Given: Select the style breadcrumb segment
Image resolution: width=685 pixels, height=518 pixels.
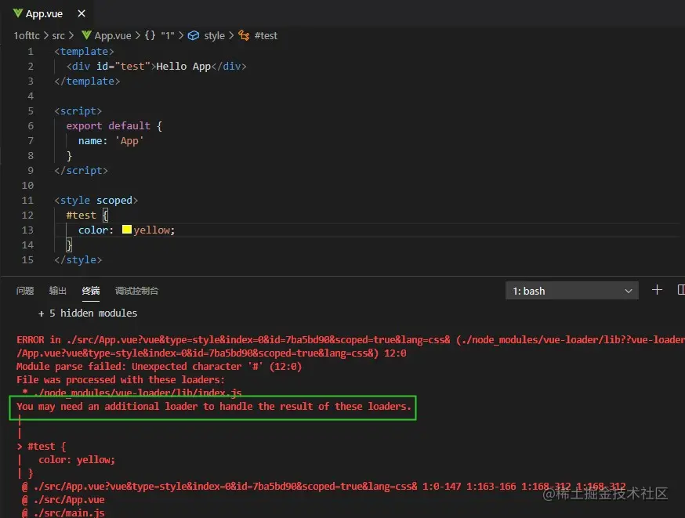Looking at the screenshot, I should pos(214,35).
